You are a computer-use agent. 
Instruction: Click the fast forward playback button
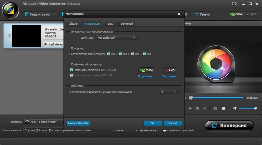pyautogui.click(x=190, y=108)
